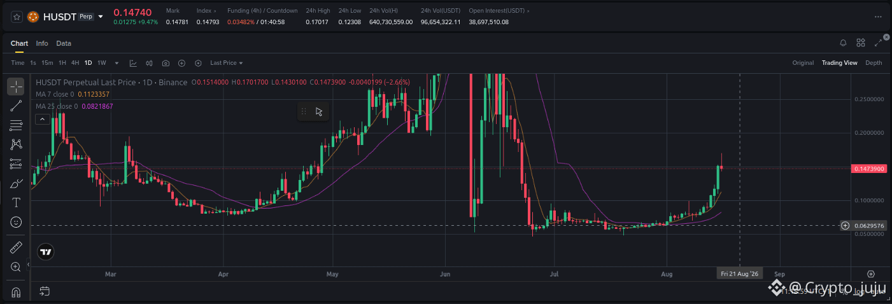Switch to the Original chart view
This screenshot has height=304, width=892.
point(803,63)
